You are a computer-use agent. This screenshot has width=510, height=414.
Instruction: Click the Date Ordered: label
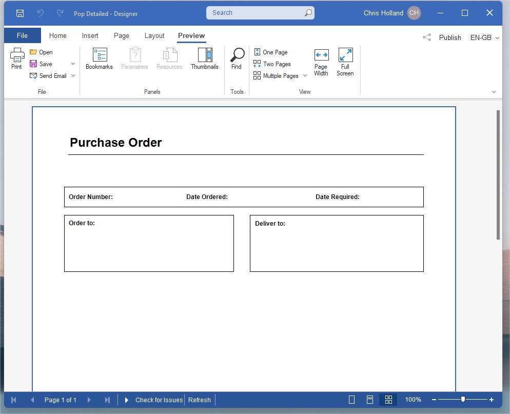click(x=207, y=197)
